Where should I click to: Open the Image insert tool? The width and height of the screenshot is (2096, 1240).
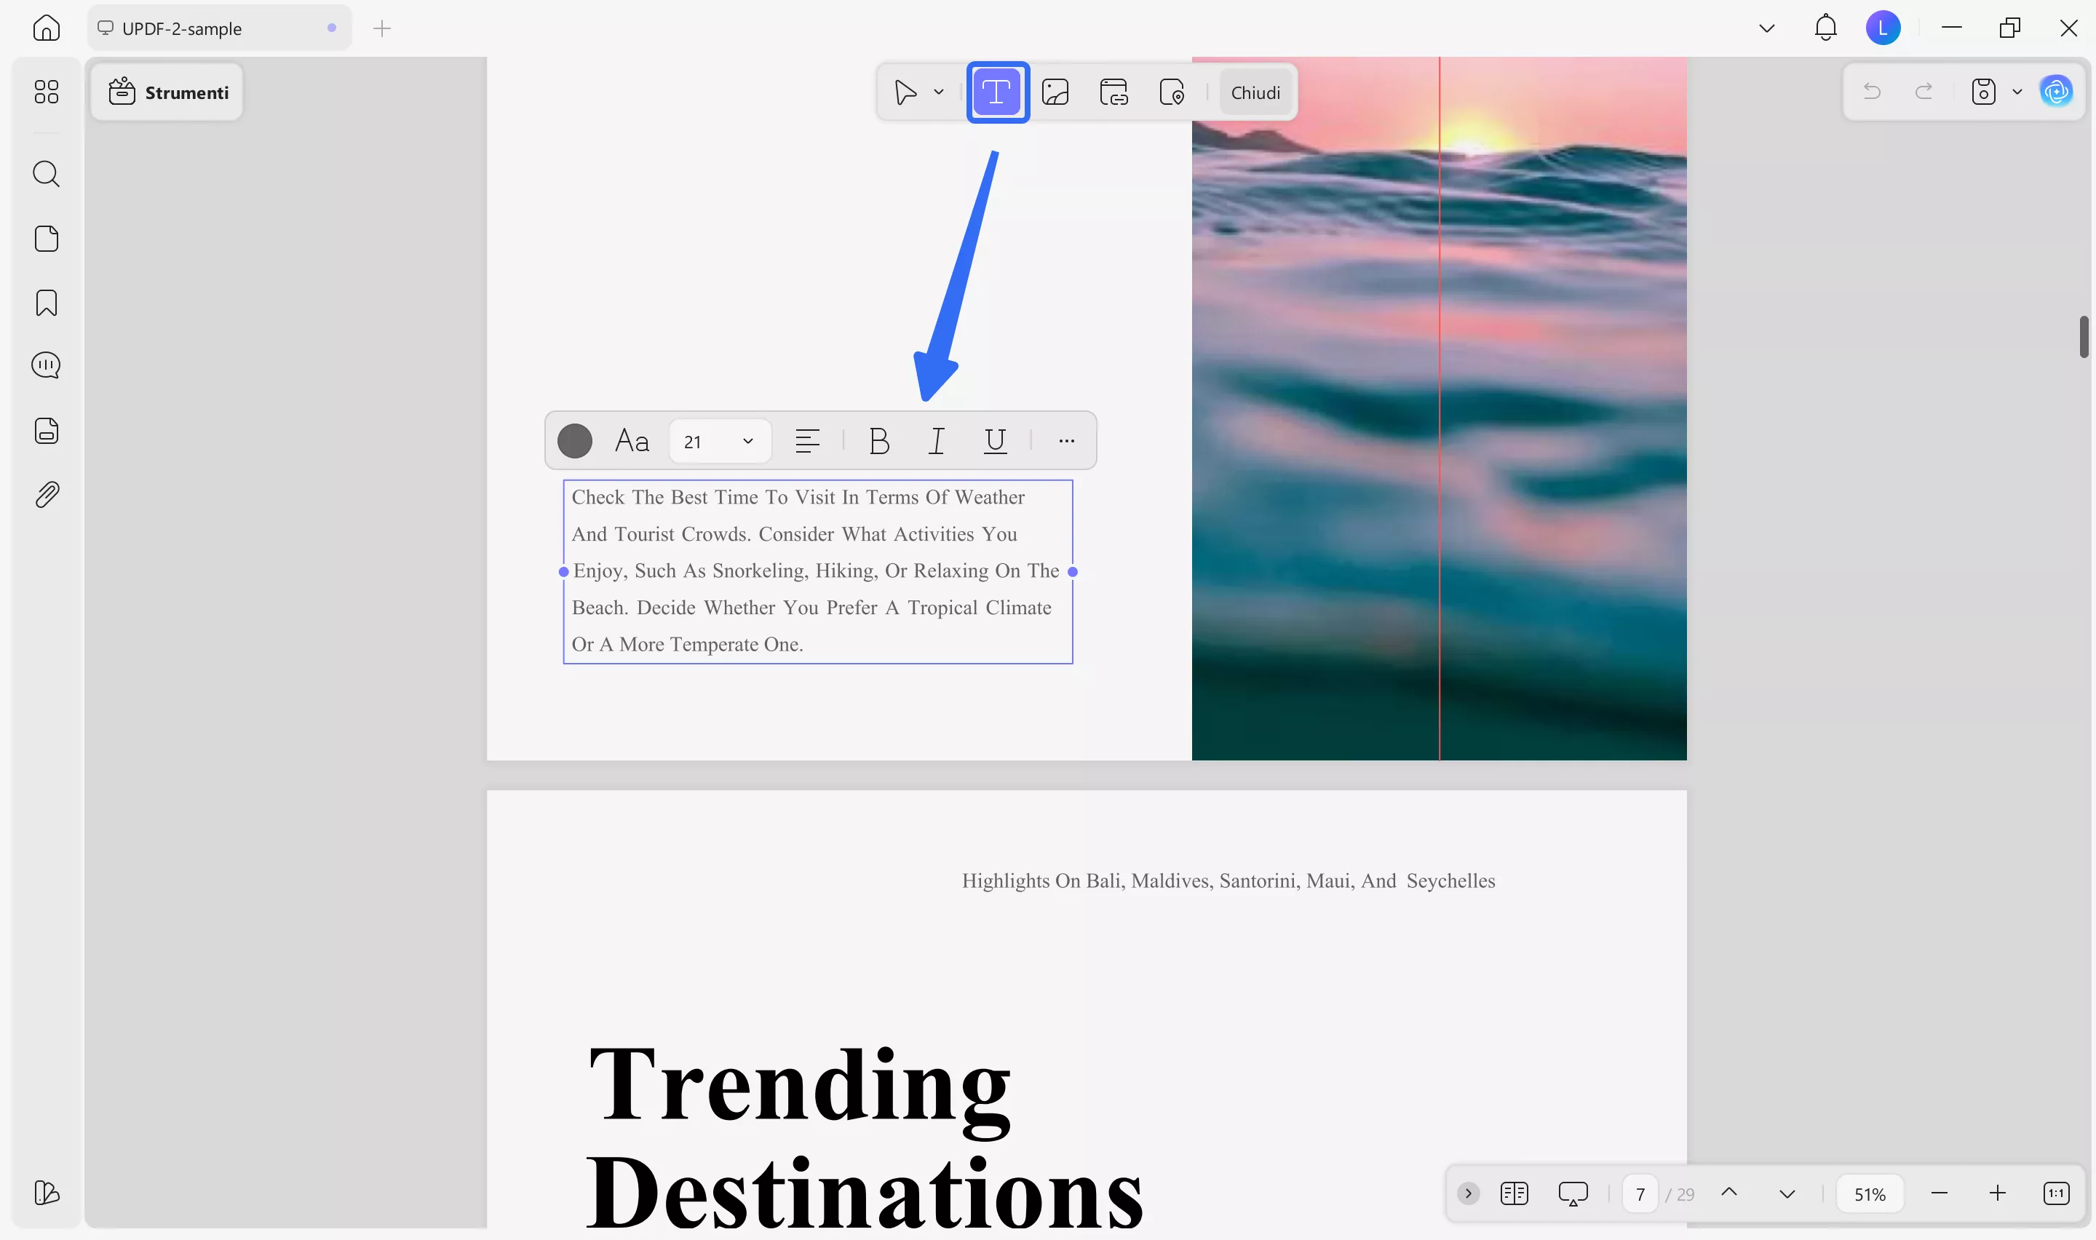[x=1056, y=92]
